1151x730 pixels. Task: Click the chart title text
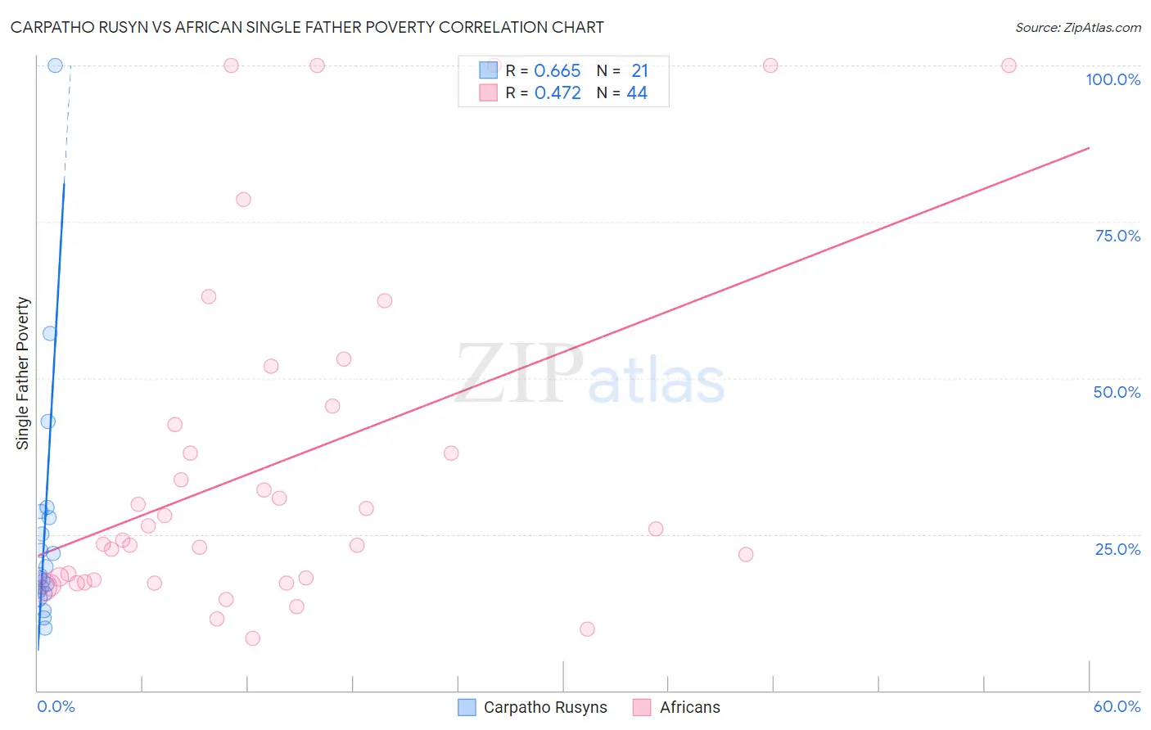(x=307, y=27)
